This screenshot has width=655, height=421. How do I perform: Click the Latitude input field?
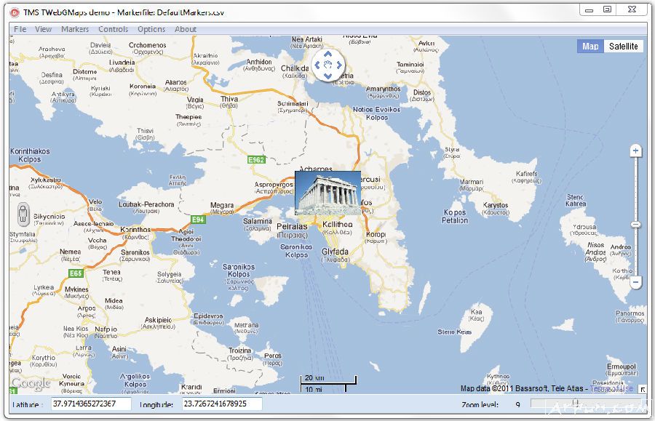(x=91, y=404)
